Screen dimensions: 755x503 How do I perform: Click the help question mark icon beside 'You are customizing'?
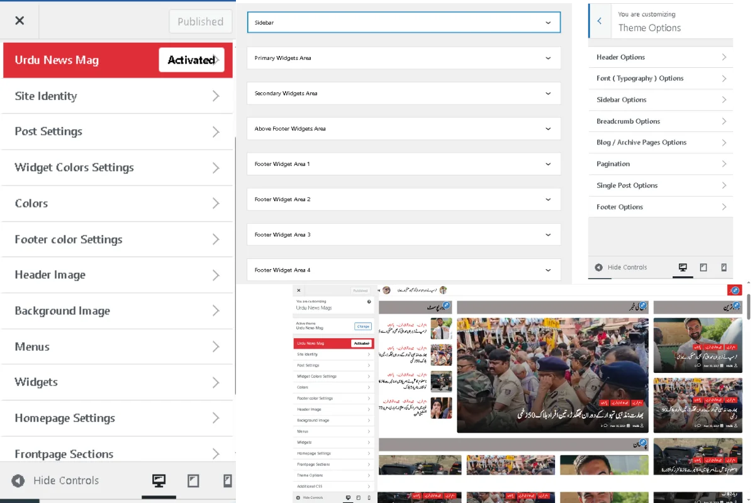tap(369, 302)
